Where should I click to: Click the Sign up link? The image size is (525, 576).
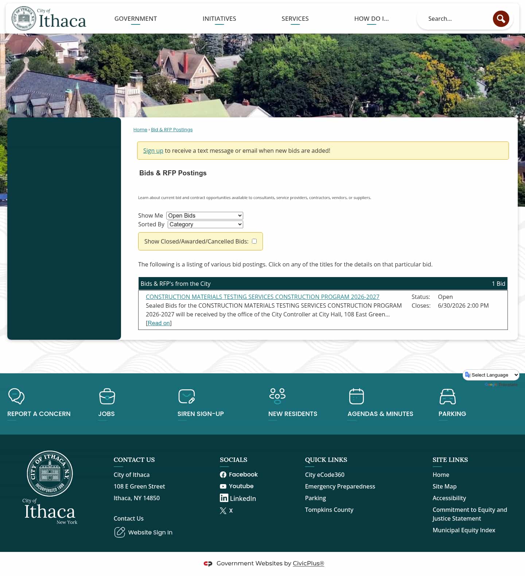coord(153,151)
